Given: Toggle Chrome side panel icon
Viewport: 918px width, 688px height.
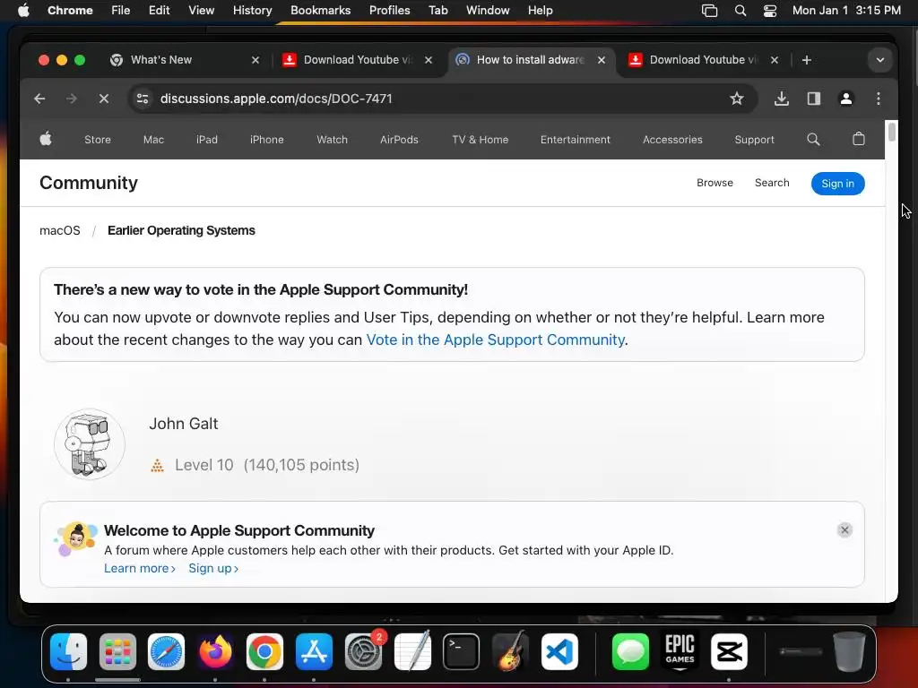Looking at the screenshot, I should click(x=814, y=99).
